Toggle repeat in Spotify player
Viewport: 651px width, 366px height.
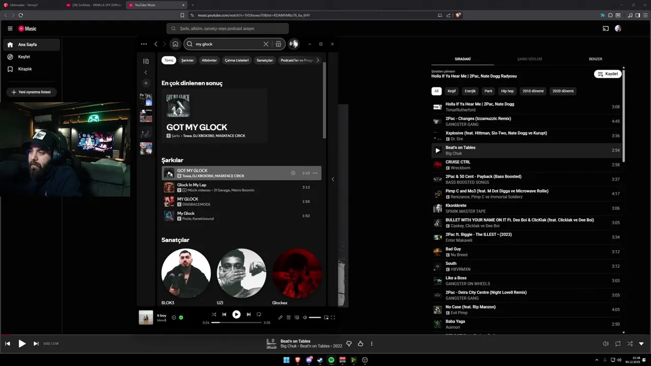pyautogui.click(x=259, y=315)
